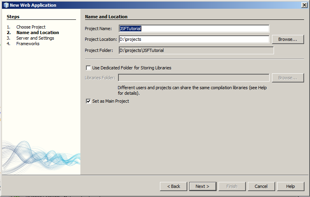Cancel the new project wizard
This screenshot has height=197, width=310.
[x=261, y=186]
